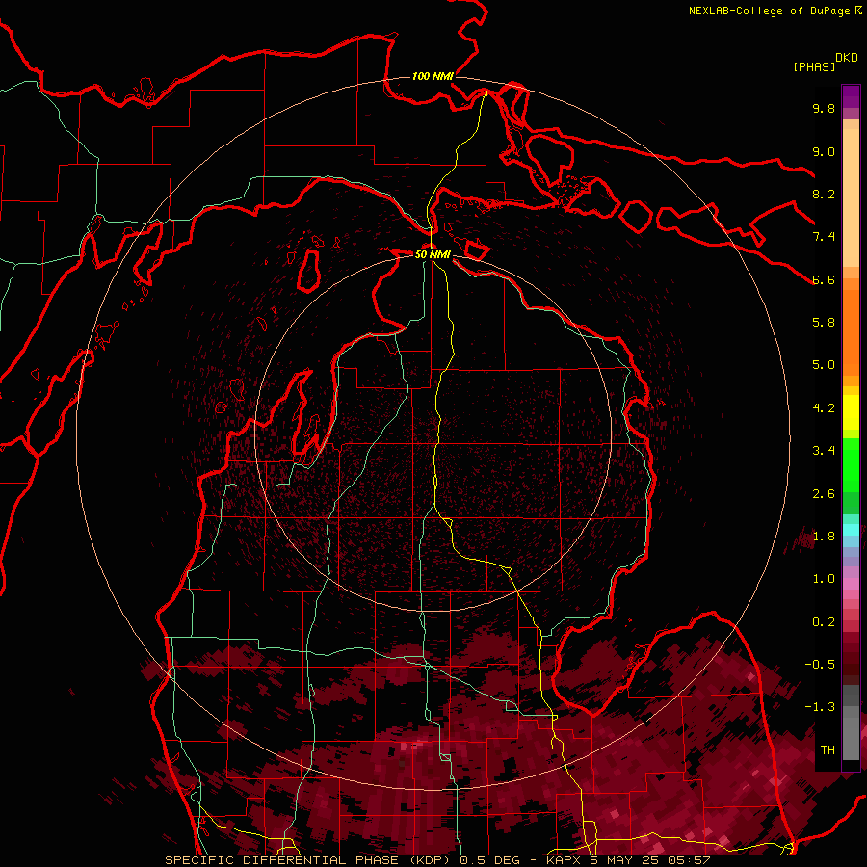Screen dimensions: 867x867
Task: Click the 5 MAY 25 date text
Action: click(623, 860)
